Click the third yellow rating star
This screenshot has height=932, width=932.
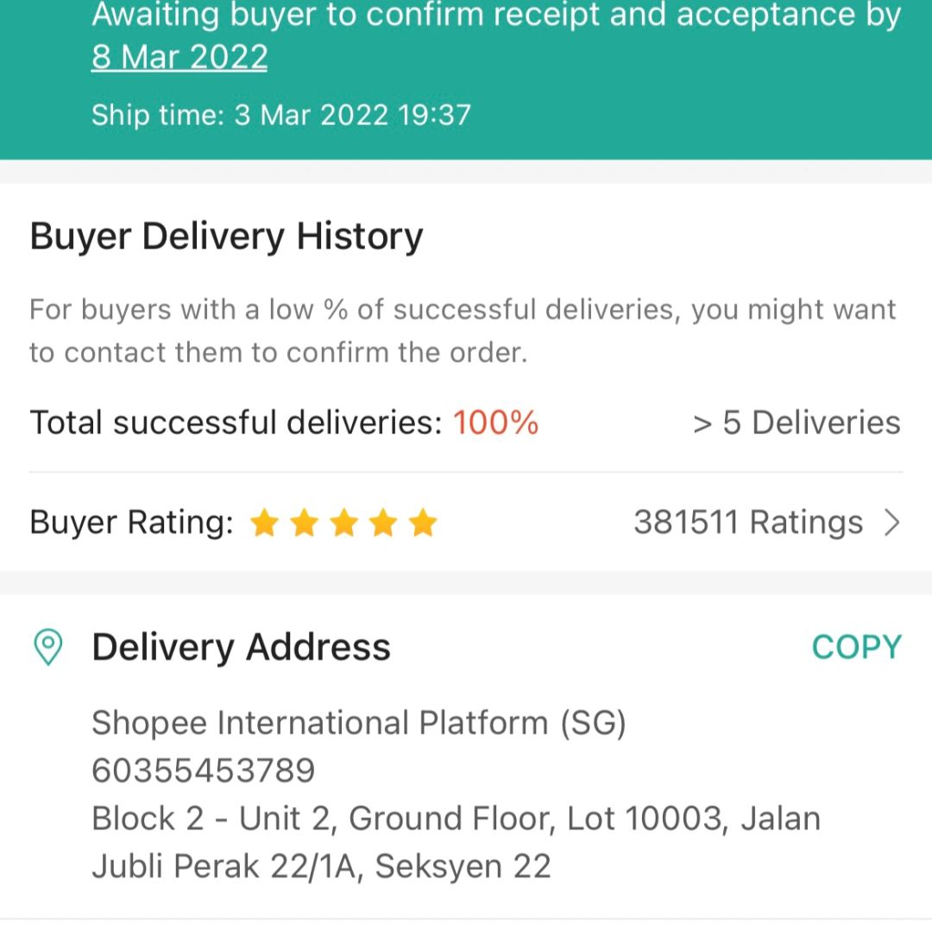344,523
